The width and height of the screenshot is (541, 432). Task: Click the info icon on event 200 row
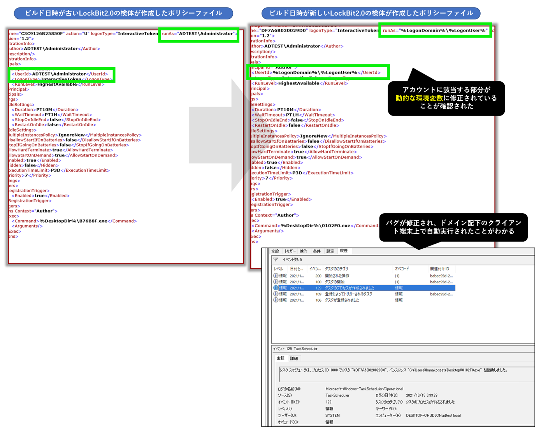click(x=276, y=276)
